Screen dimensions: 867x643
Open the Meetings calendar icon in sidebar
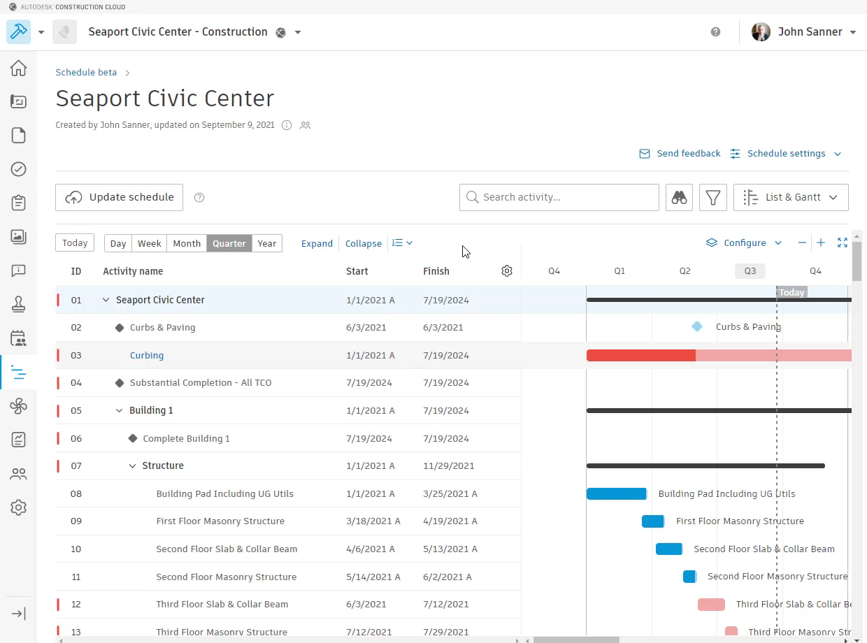point(18,338)
